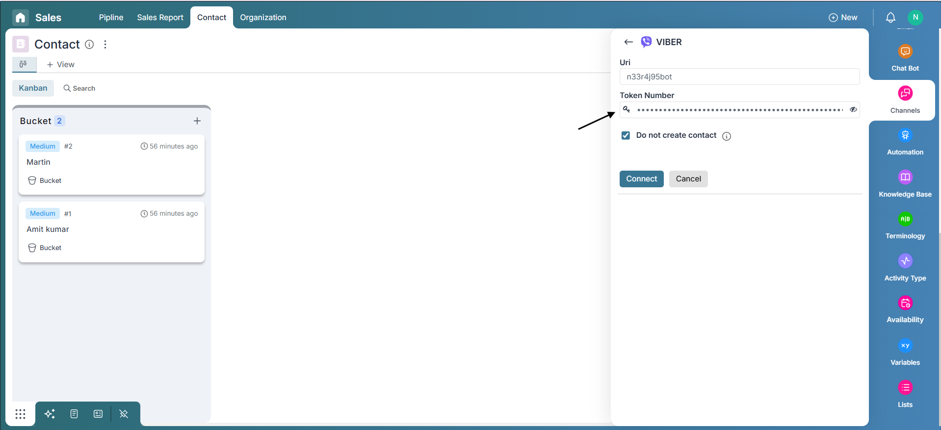This screenshot has width=941, height=430.
Task: Click the key icon in Token field
Action: tap(627, 109)
